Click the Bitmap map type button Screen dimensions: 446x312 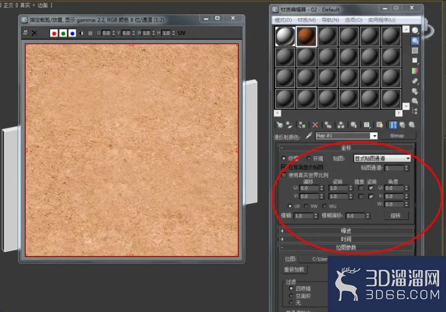pos(397,136)
